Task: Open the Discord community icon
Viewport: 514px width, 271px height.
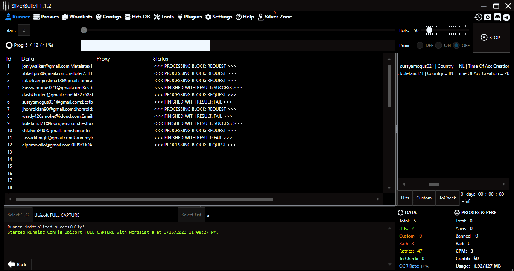Action: pyautogui.click(x=497, y=17)
